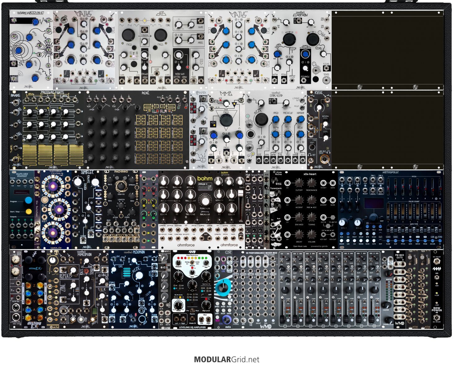Toggle the Echophon FREEZE button
The width and height of the screenshot is (454, 366).
click(x=315, y=79)
